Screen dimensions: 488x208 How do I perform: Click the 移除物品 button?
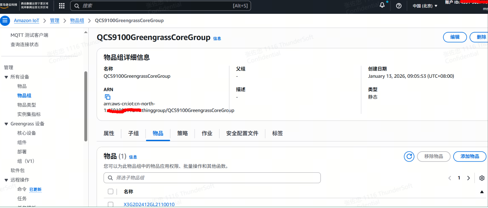click(434, 156)
